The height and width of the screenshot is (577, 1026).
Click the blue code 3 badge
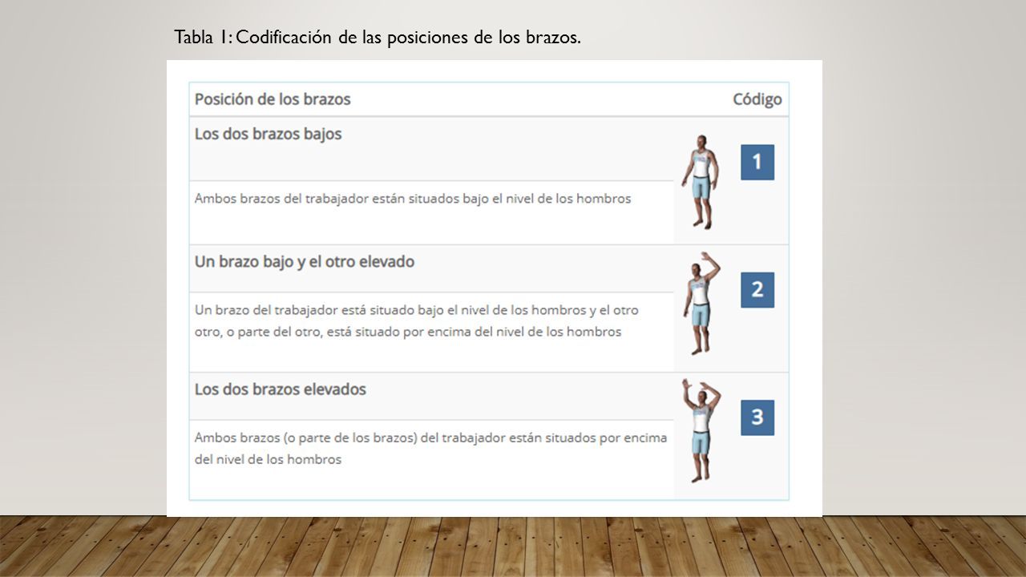757,418
